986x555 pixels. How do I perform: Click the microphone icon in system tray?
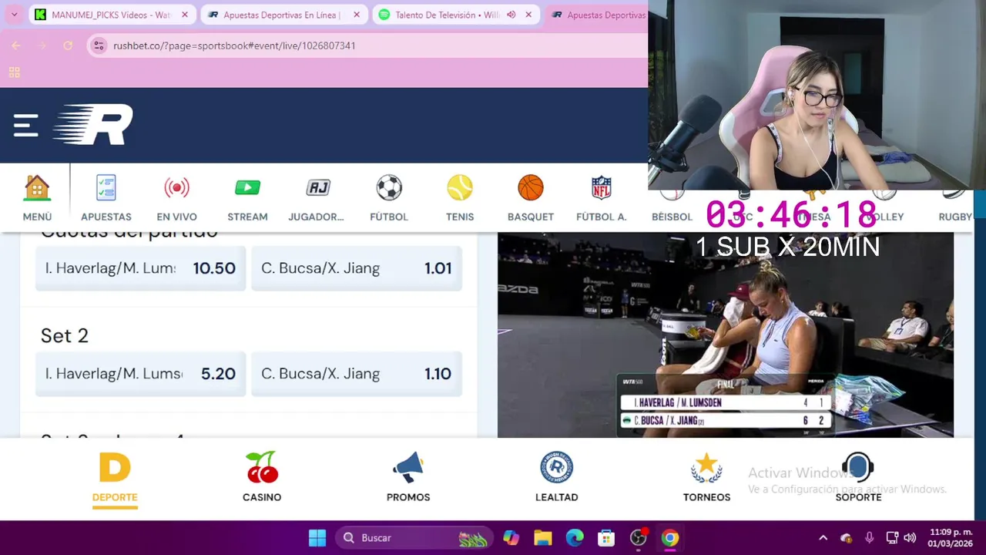pyautogui.click(x=870, y=538)
